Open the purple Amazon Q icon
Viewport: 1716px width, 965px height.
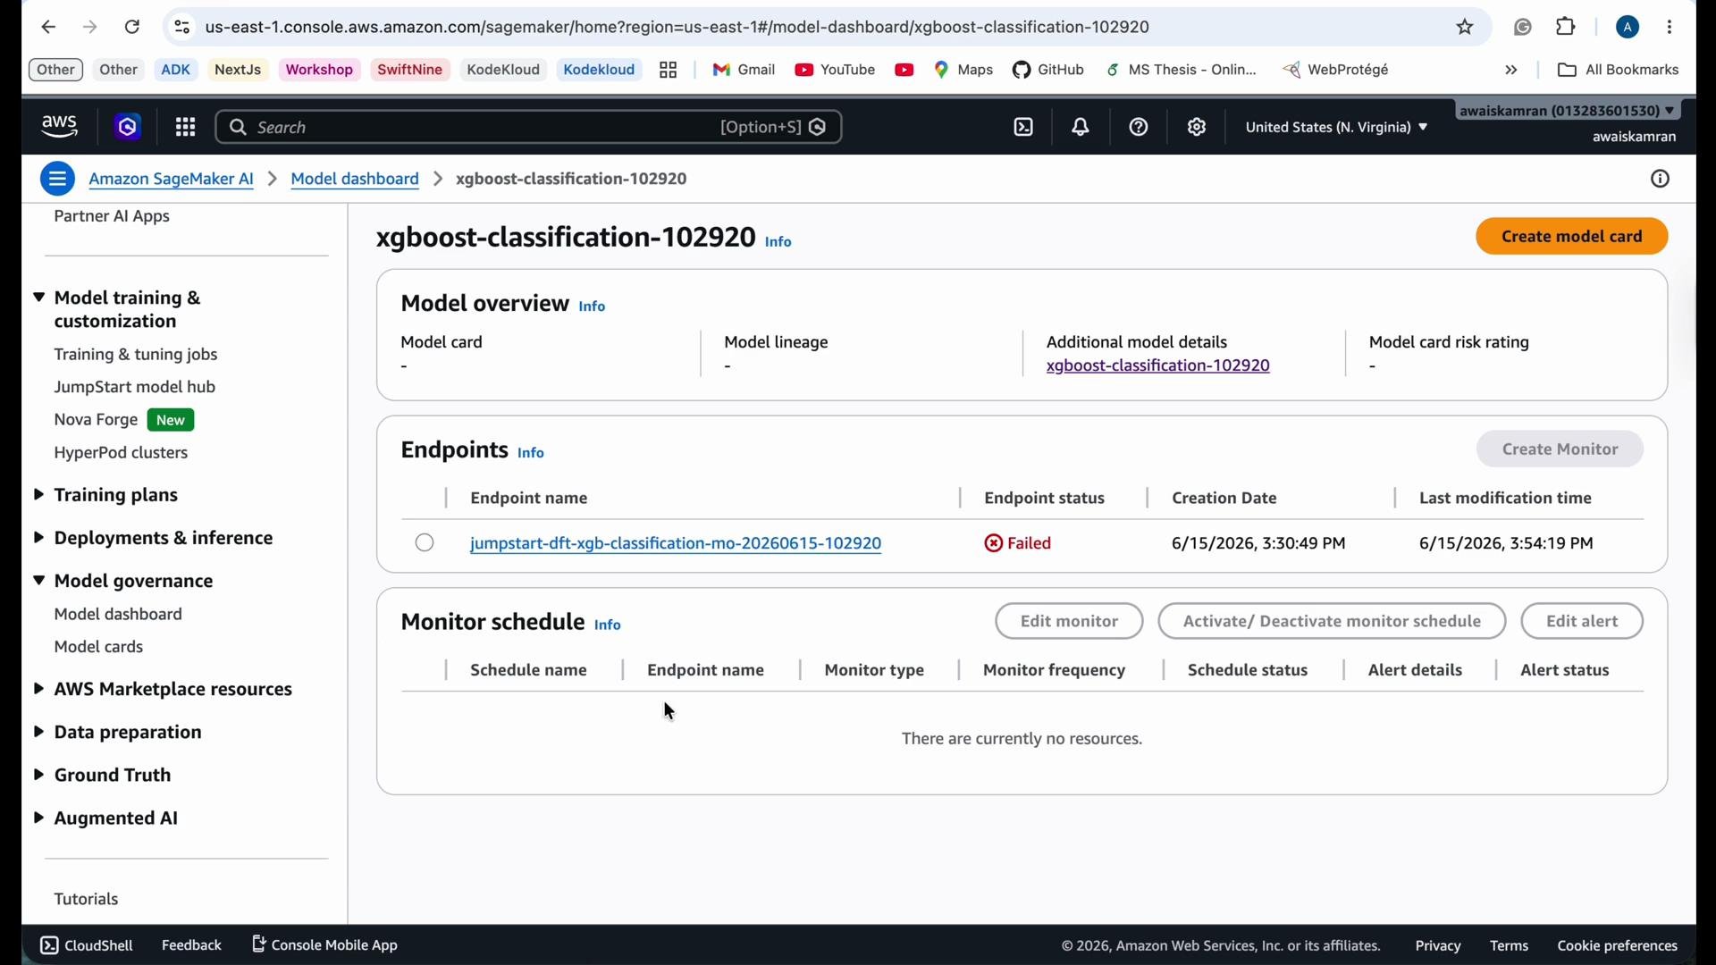point(129,128)
